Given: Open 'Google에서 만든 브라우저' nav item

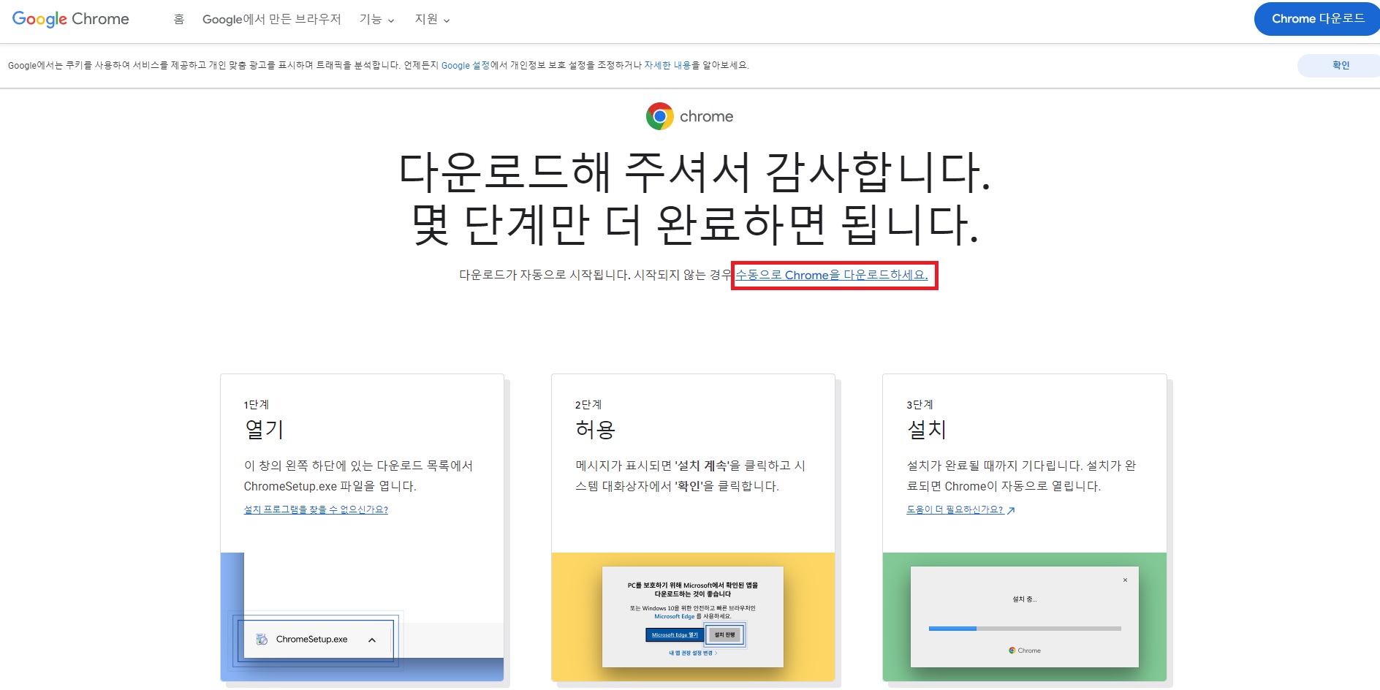Looking at the screenshot, I should [271, 19].
